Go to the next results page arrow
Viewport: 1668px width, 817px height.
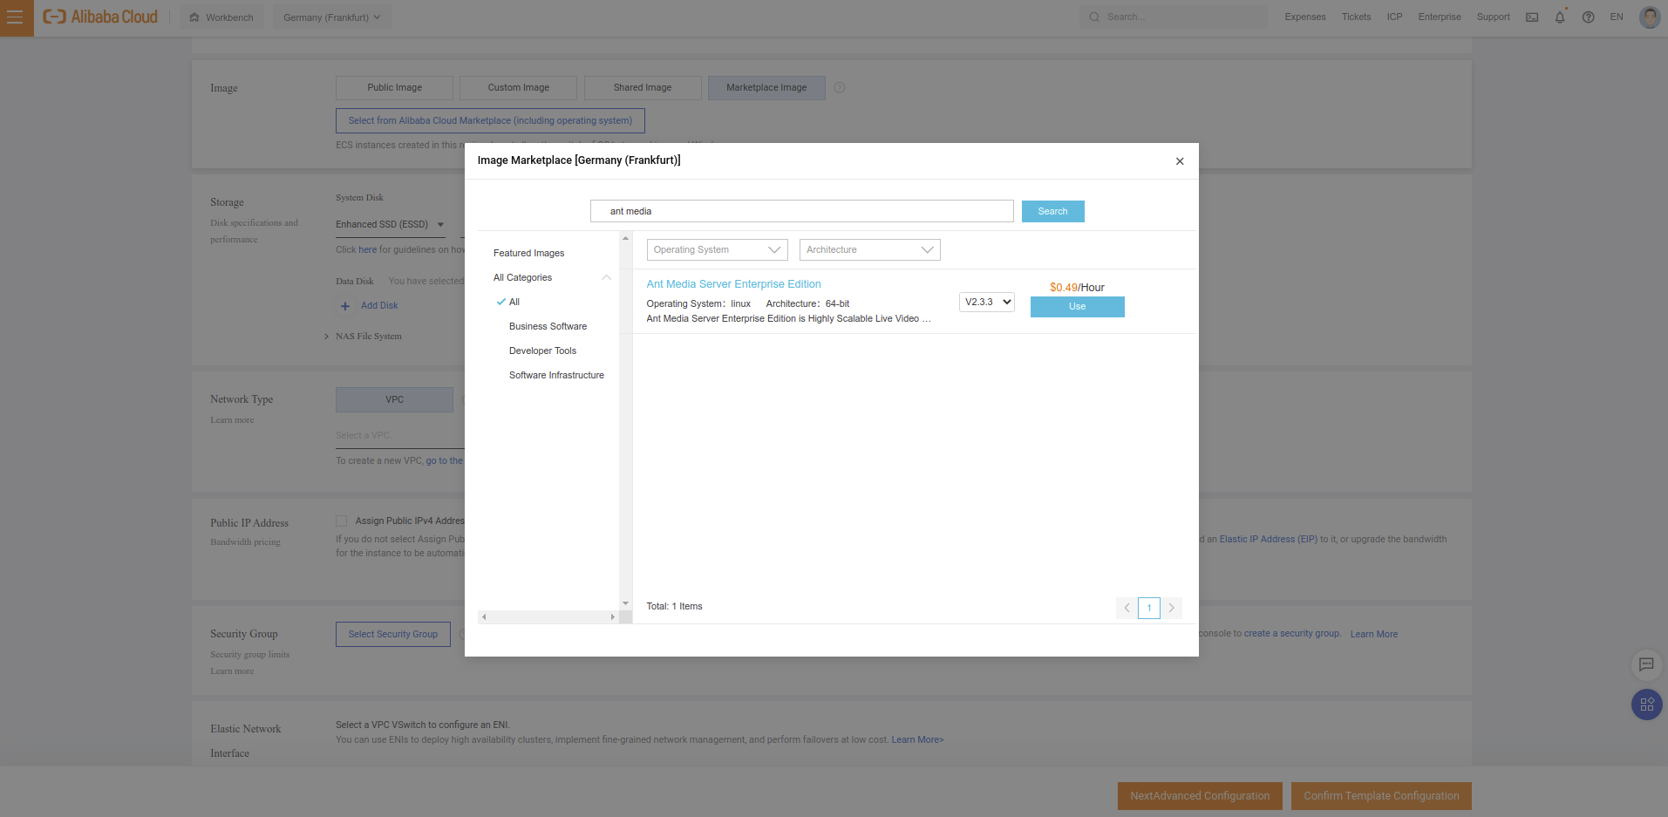tap(1172, 608)
